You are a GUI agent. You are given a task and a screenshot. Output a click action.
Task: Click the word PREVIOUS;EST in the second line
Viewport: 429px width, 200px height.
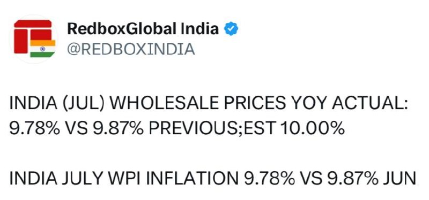(x=212, y=128)
